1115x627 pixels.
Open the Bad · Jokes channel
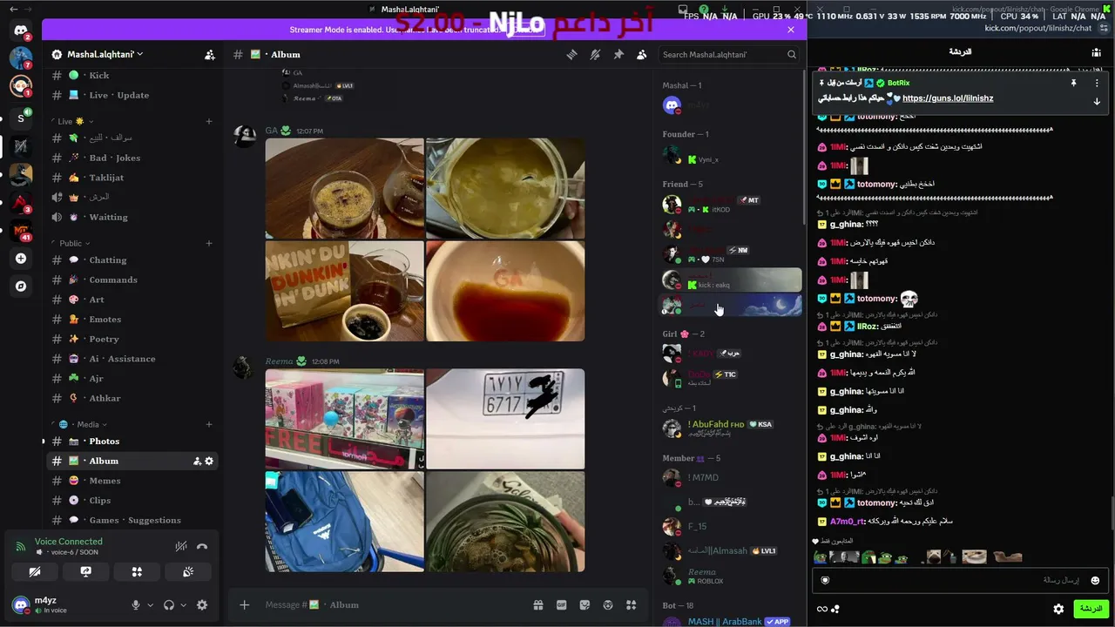pyautogui.click(x=131, y=158)
